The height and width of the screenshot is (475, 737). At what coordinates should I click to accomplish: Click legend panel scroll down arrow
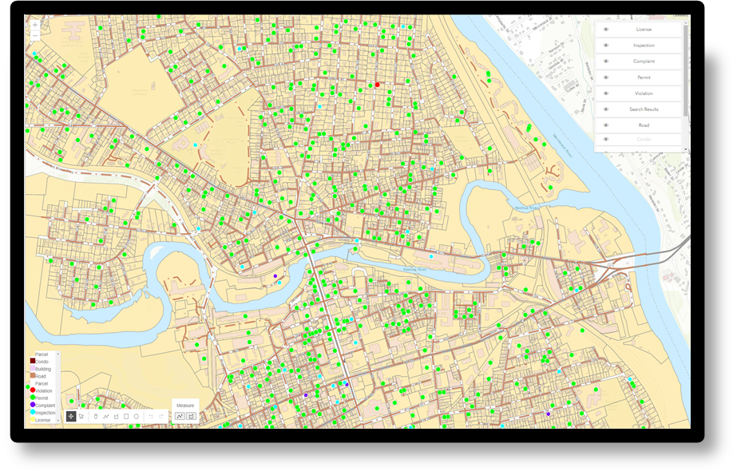click(58, 420)
